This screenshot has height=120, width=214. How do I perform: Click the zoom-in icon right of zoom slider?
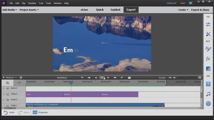point(200,78)
